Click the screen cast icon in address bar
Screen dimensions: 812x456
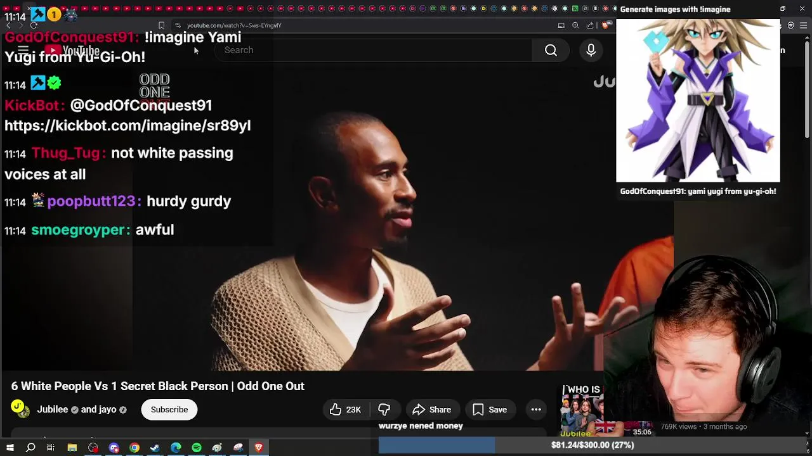click(x=561, y=25)
